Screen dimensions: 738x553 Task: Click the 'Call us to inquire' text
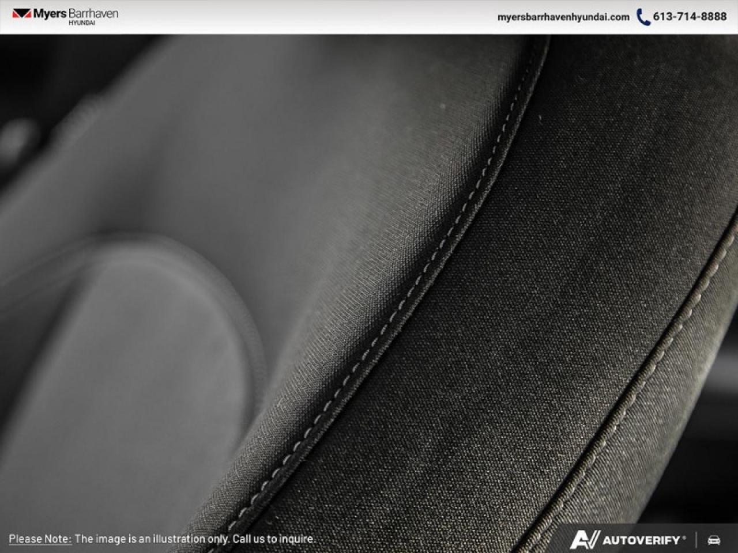coord(274,539)
